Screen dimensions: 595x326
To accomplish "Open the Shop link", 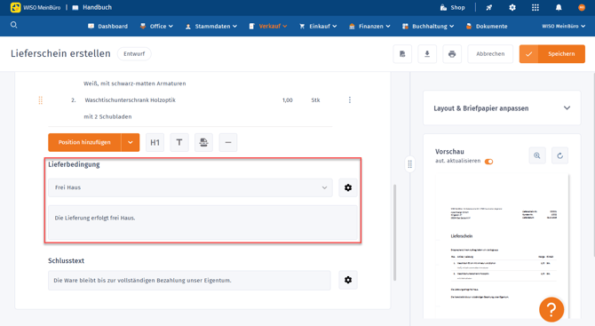I will click(x=453, y=7).
